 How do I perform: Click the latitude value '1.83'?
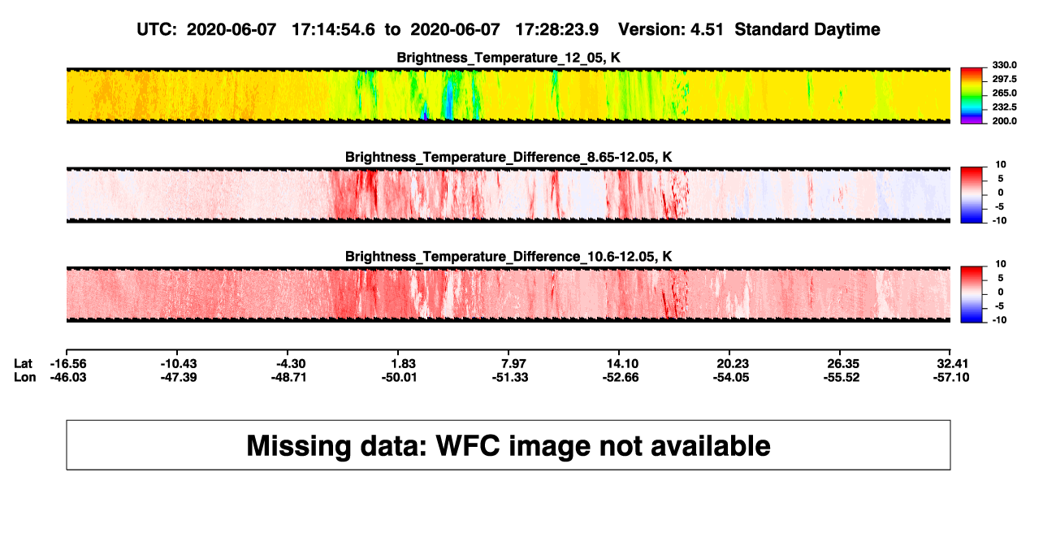[404, 363]
